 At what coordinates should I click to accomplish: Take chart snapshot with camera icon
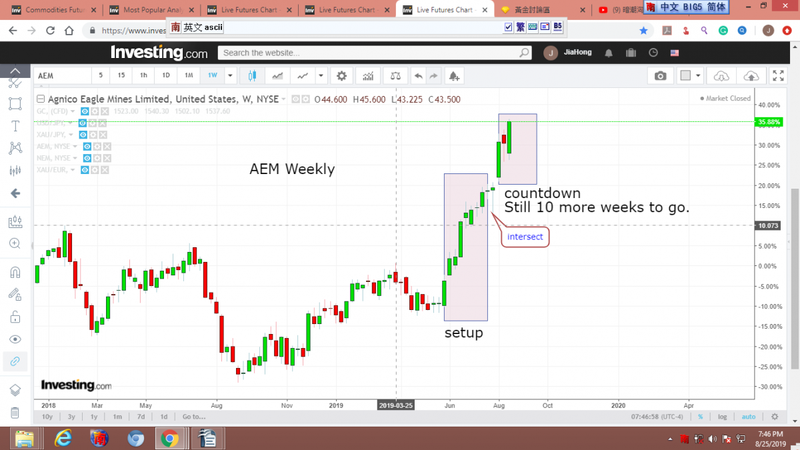[660, 76]
